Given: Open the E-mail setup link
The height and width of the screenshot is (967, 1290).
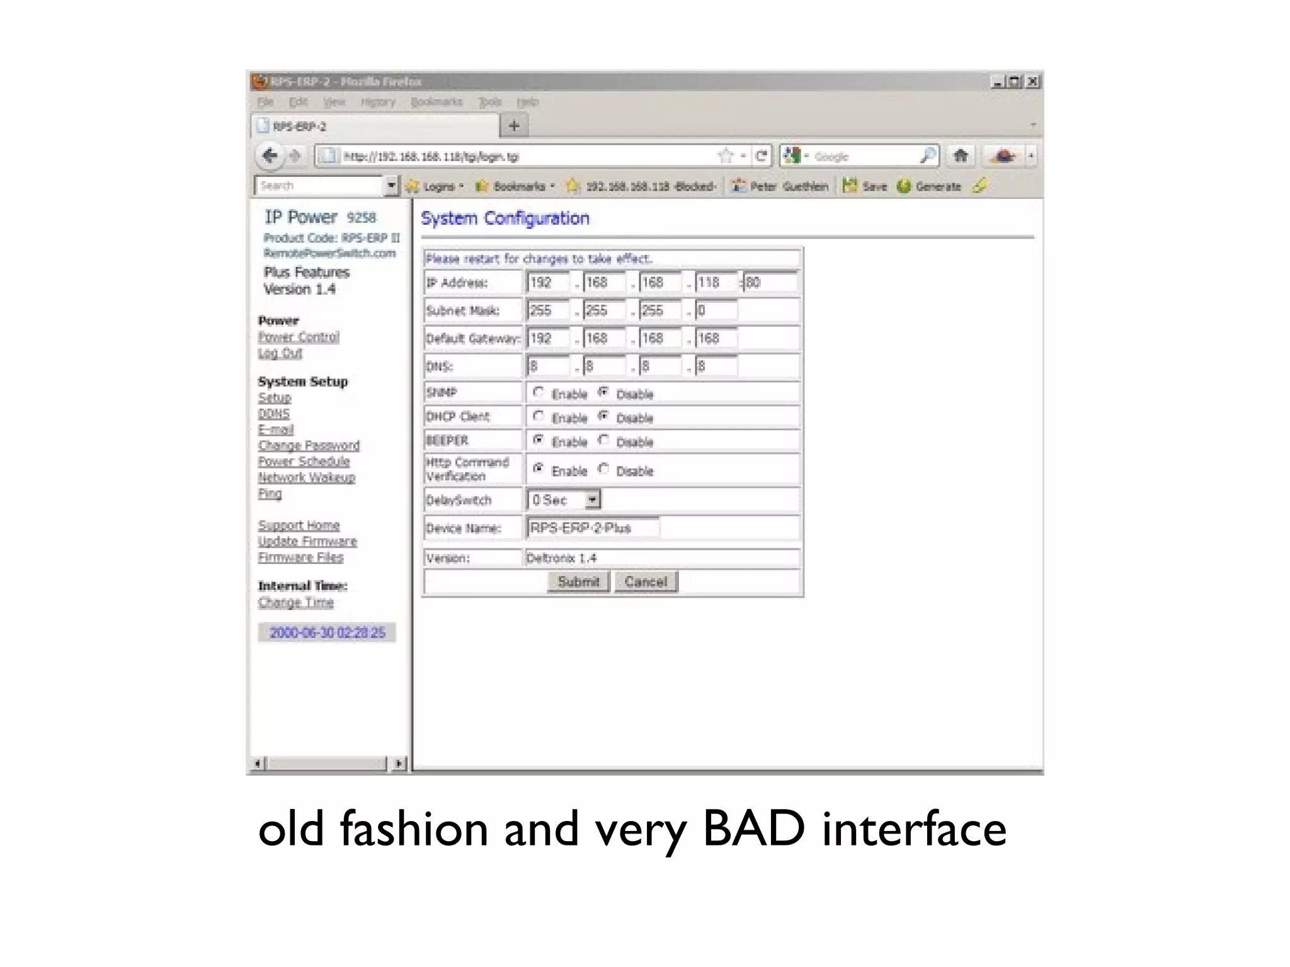Looking at the screenshot, I should [x=276, y=430].
